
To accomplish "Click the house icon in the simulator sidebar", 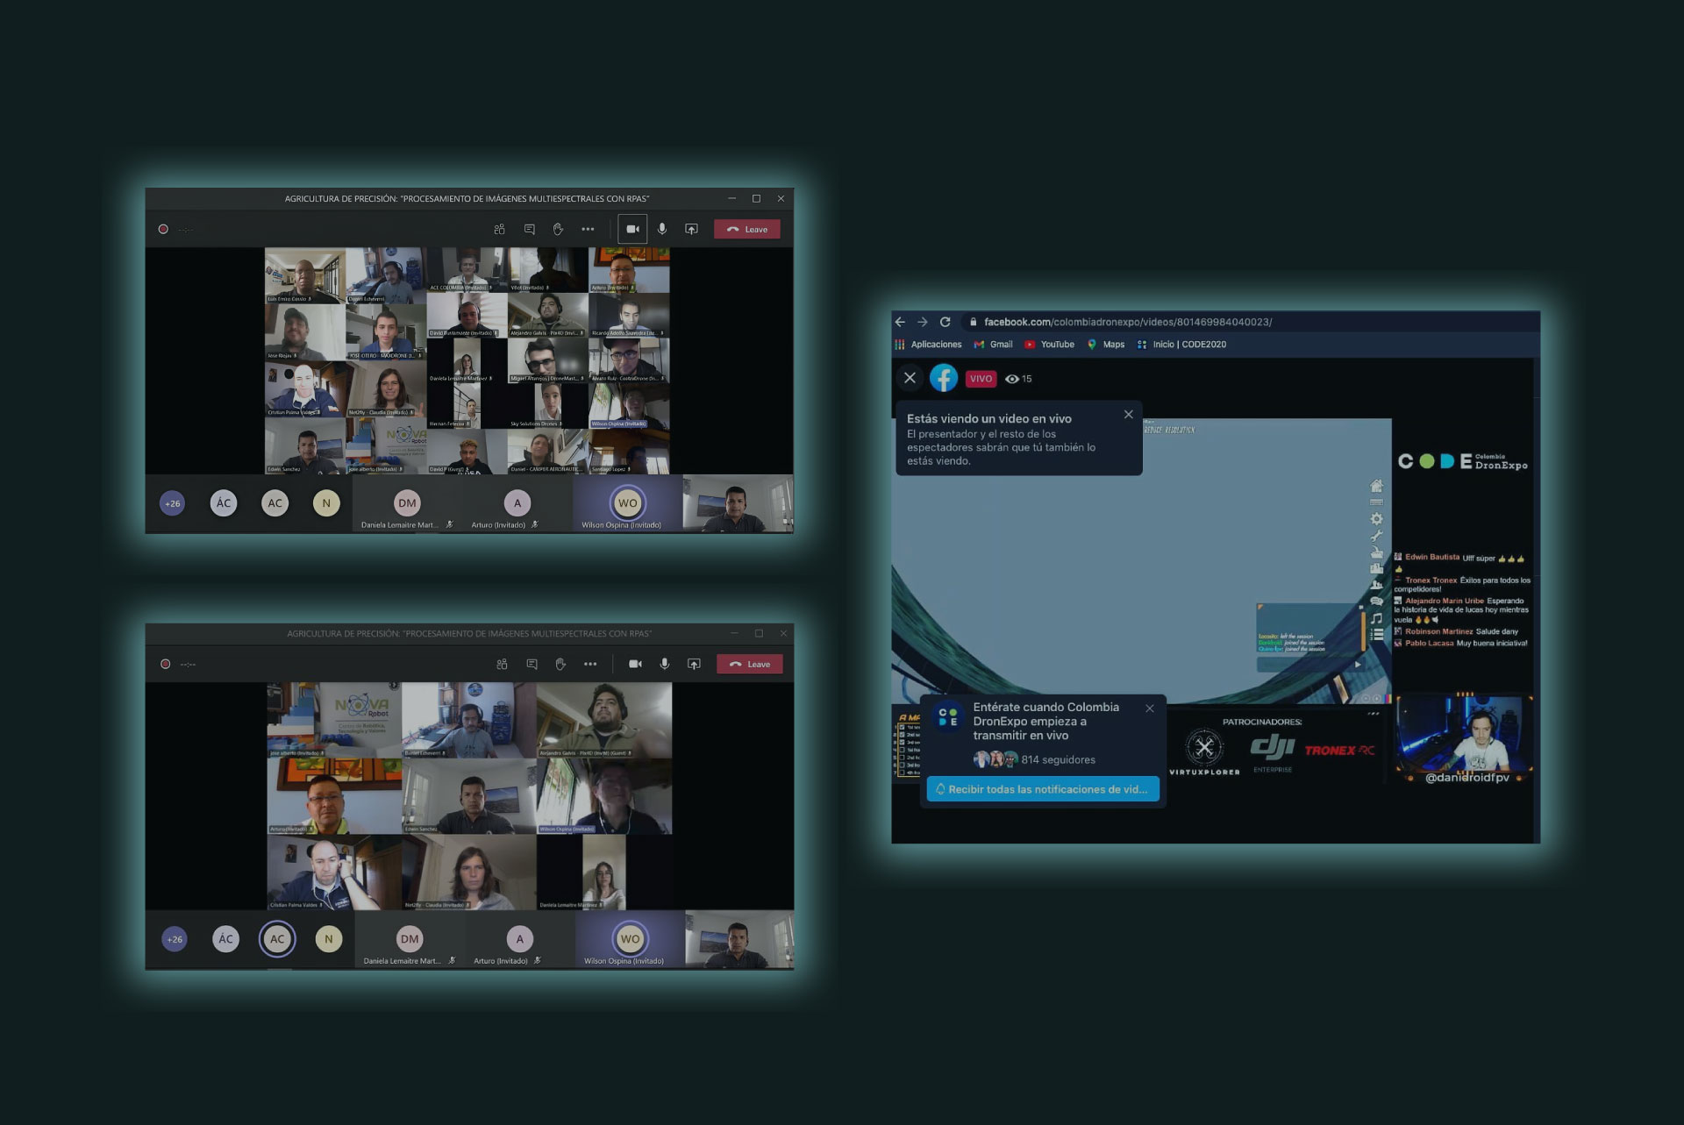I will [1376, 486].
